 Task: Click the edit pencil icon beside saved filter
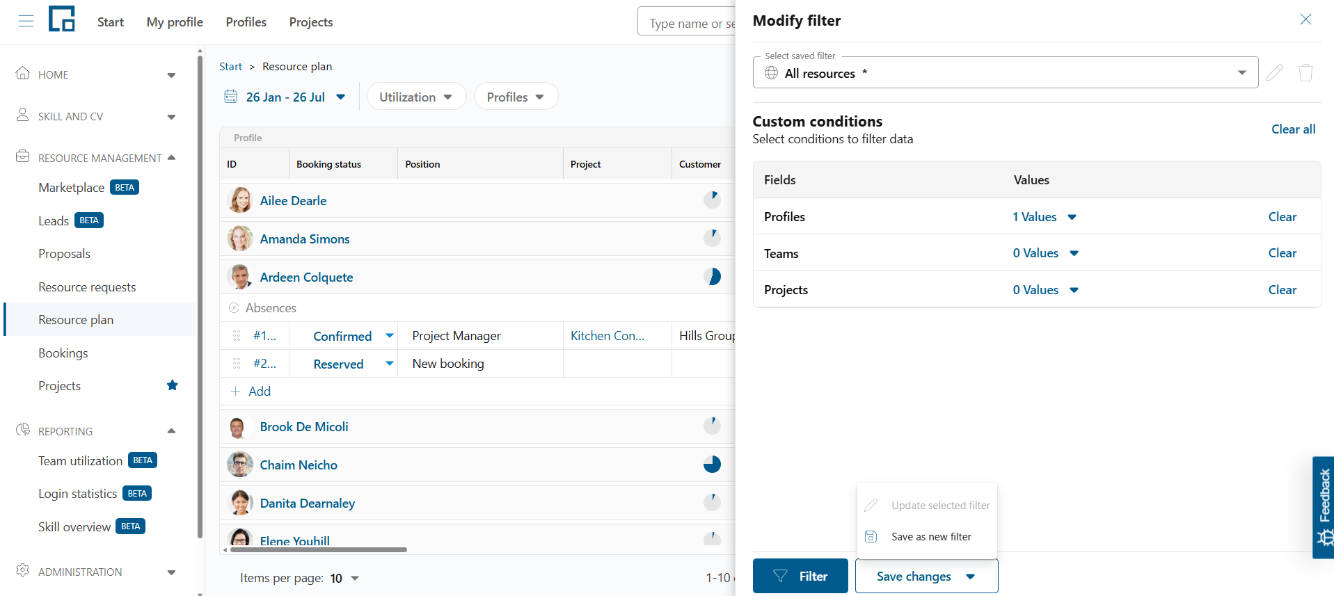[x=1274, y=72]
